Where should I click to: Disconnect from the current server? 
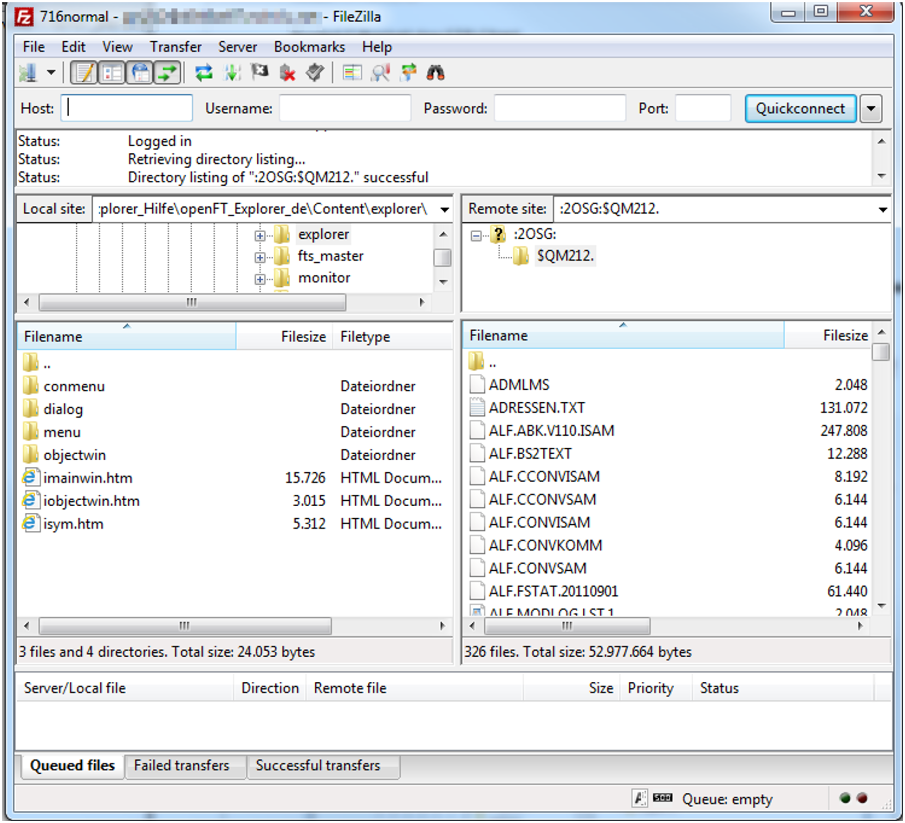[287, 73]
